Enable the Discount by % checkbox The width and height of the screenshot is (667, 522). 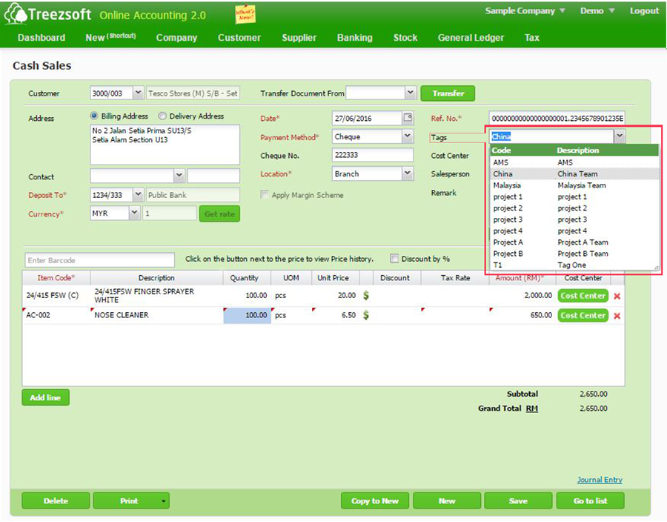pyautogui.click(x=395, y=258)
